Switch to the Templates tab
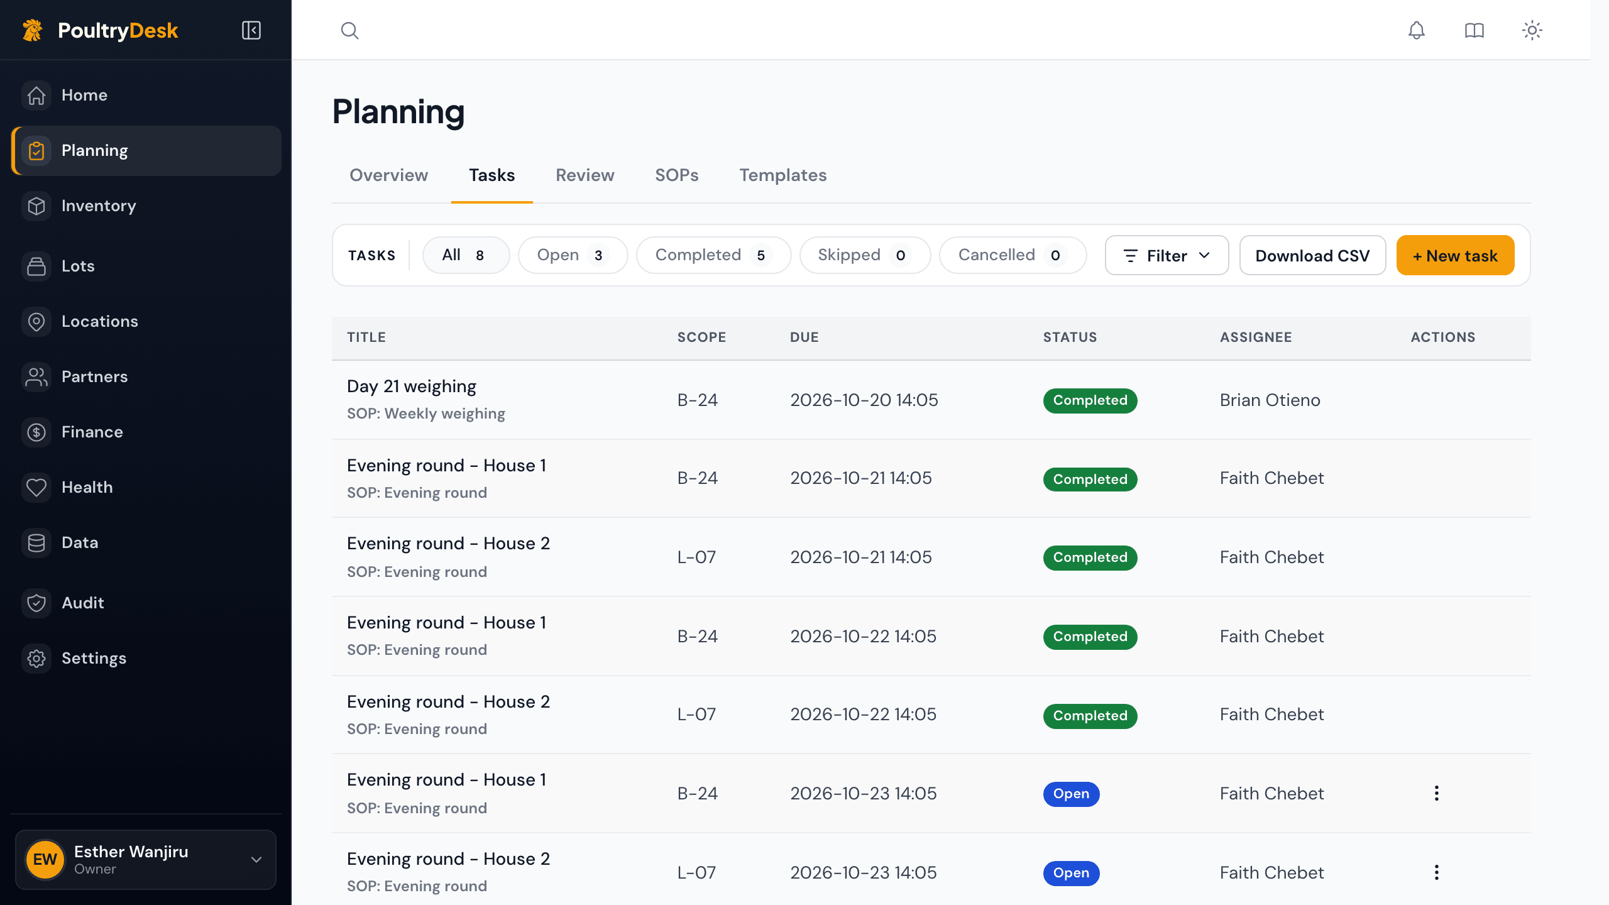The width and height of the screenshot is (1609, 905). click(x=783, y=175)
